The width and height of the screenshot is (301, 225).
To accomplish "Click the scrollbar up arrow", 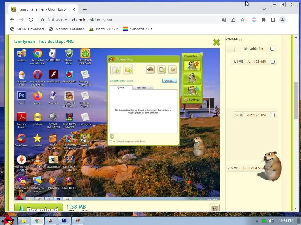I will click(296, 37).
